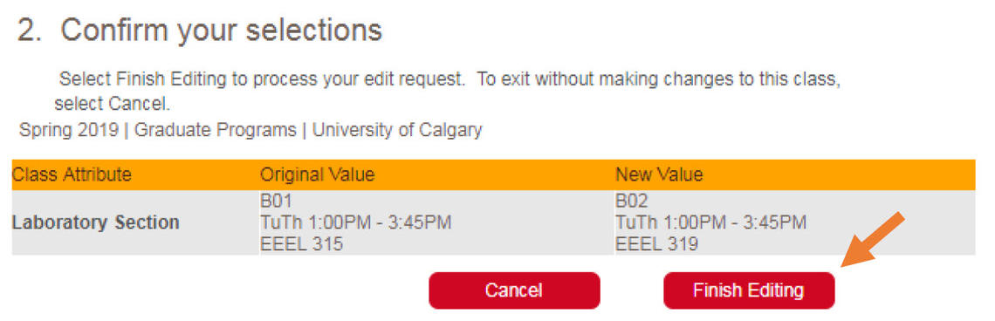This screenshot has height=321, width=995.
Task: Click the original section code B01
Action: [x=276, y=201]
